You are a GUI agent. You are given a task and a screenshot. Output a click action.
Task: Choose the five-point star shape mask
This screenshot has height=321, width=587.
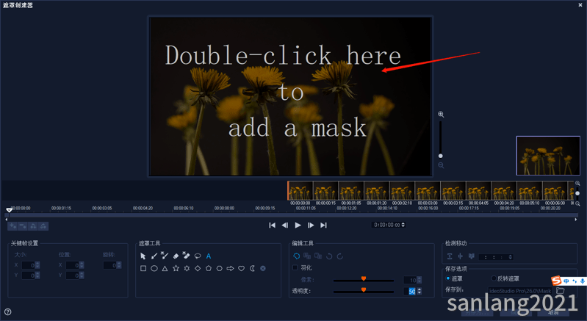pos(176,268)
